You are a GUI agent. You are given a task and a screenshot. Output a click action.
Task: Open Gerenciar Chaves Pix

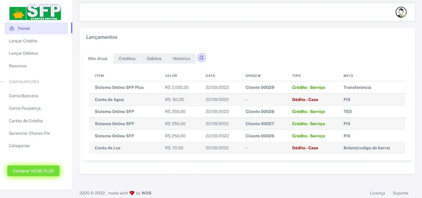(x=29, y=133)
